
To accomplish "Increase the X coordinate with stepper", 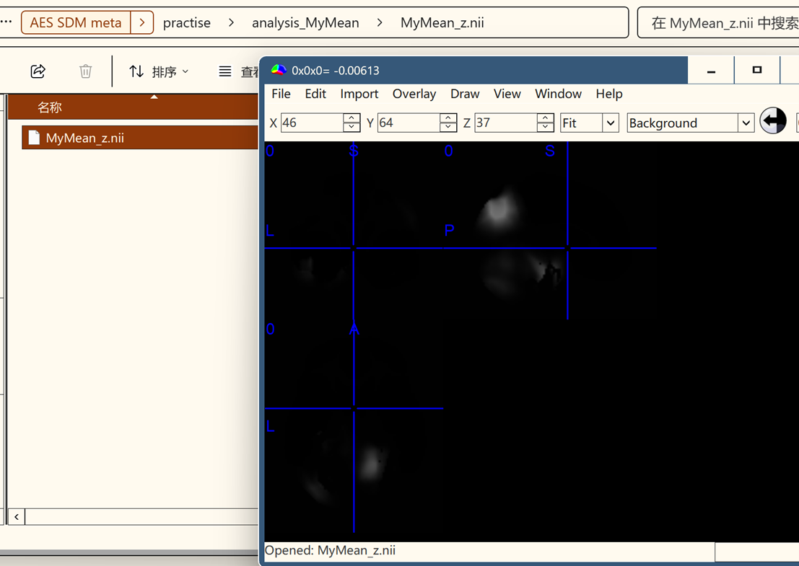I will [x=352, y=118].
